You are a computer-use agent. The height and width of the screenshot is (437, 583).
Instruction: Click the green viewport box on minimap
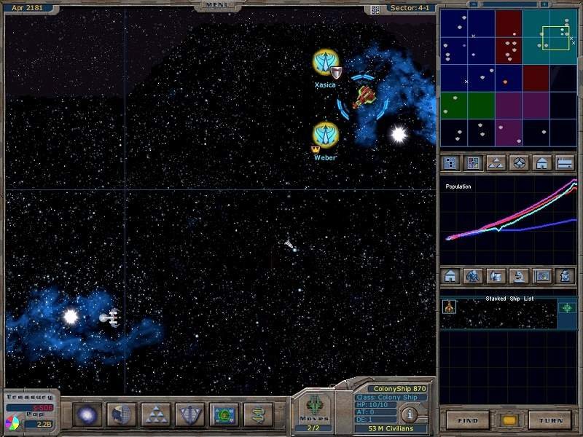tap(555, 38)
